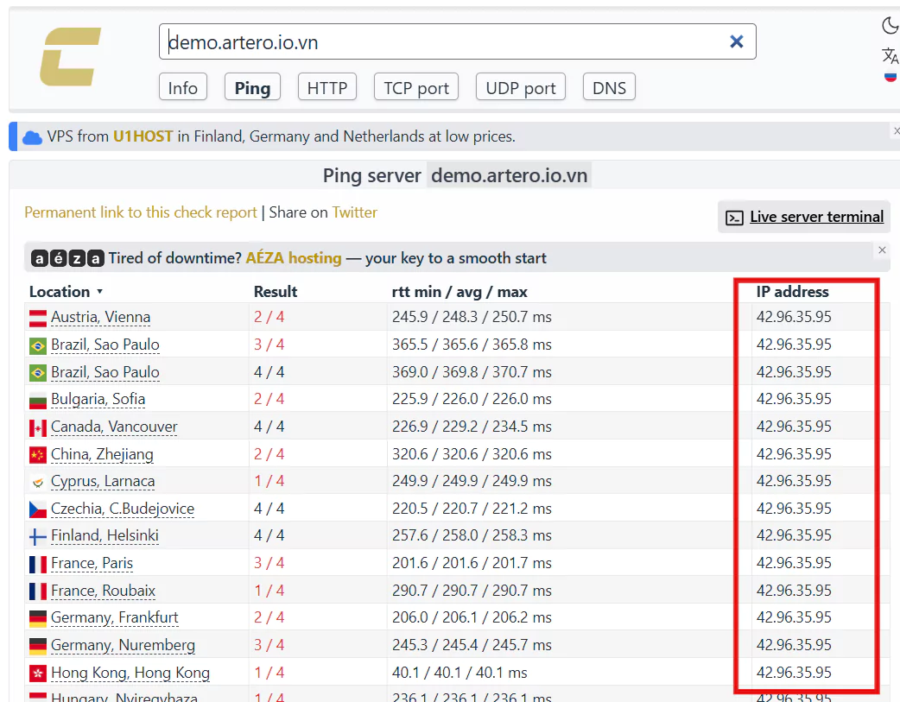Click the U1HOST hosting link

click(143, 136)
